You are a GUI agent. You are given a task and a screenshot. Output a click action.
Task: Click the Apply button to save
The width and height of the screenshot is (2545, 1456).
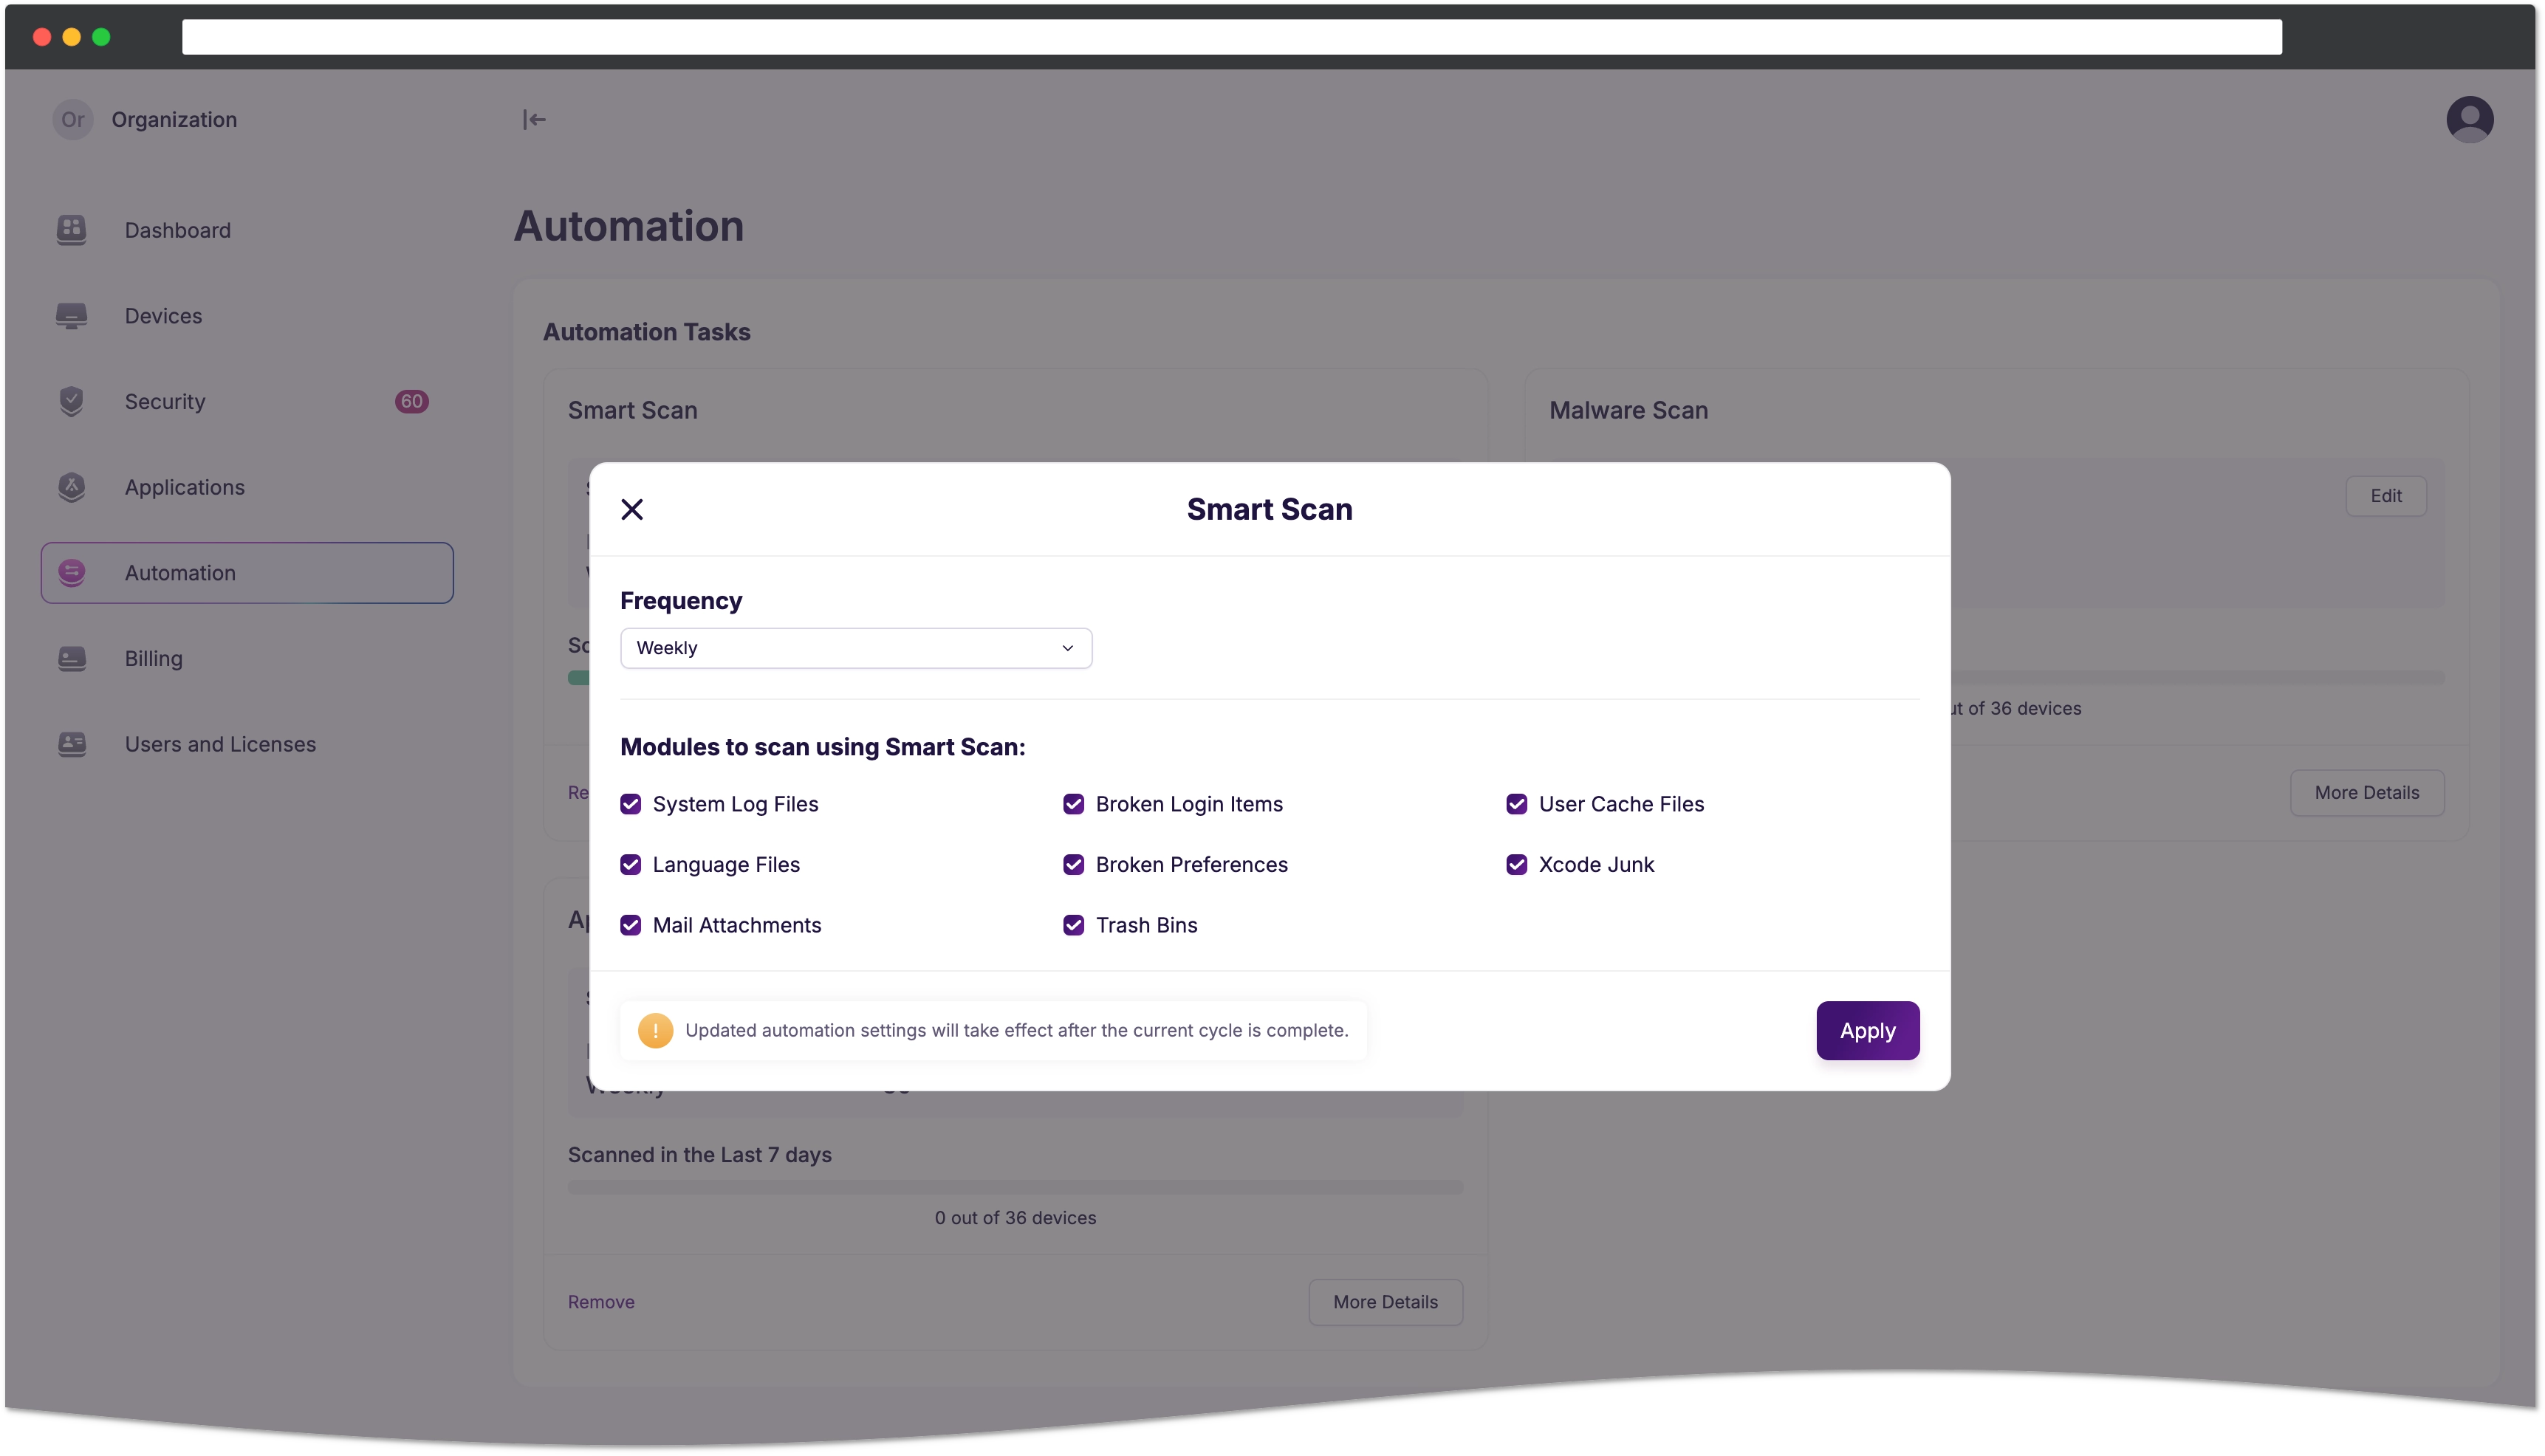pyautogui.click(x=1867, y=1029)
